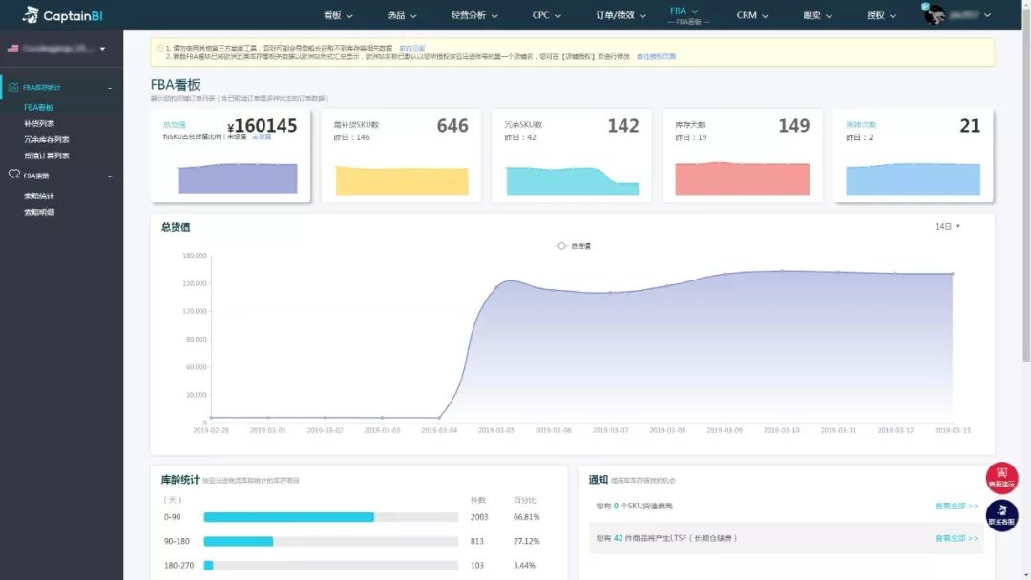The width and height of the screenshot is (1031, 580).
Task: Click the FBA索赔 heart icon in sidebar
Action: 13,174
